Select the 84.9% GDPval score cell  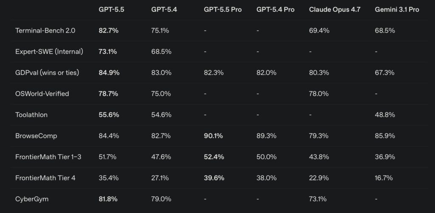tap(109, 72)
